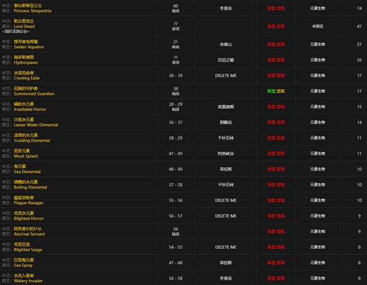The height and width of the screenshot is (285, 367).
Task: Click the Summoned Guardian link
Action: 34,94
